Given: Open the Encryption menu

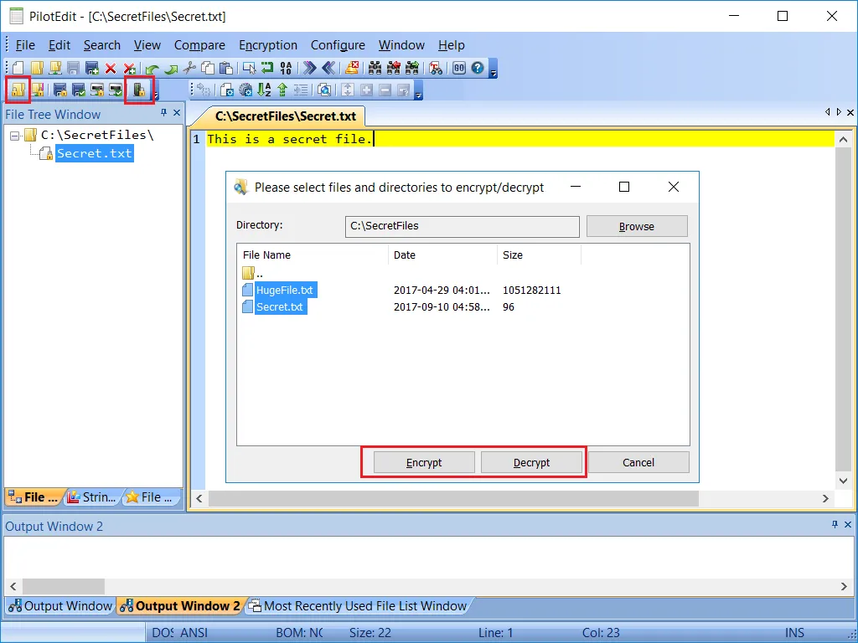Looking at the screenshot, I should coord(267,45).
